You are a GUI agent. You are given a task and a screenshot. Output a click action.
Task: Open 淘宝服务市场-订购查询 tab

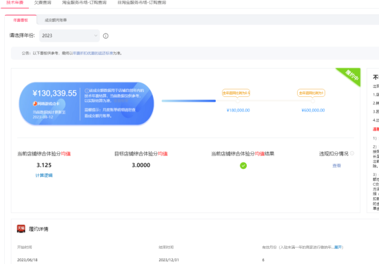(84, 3)
